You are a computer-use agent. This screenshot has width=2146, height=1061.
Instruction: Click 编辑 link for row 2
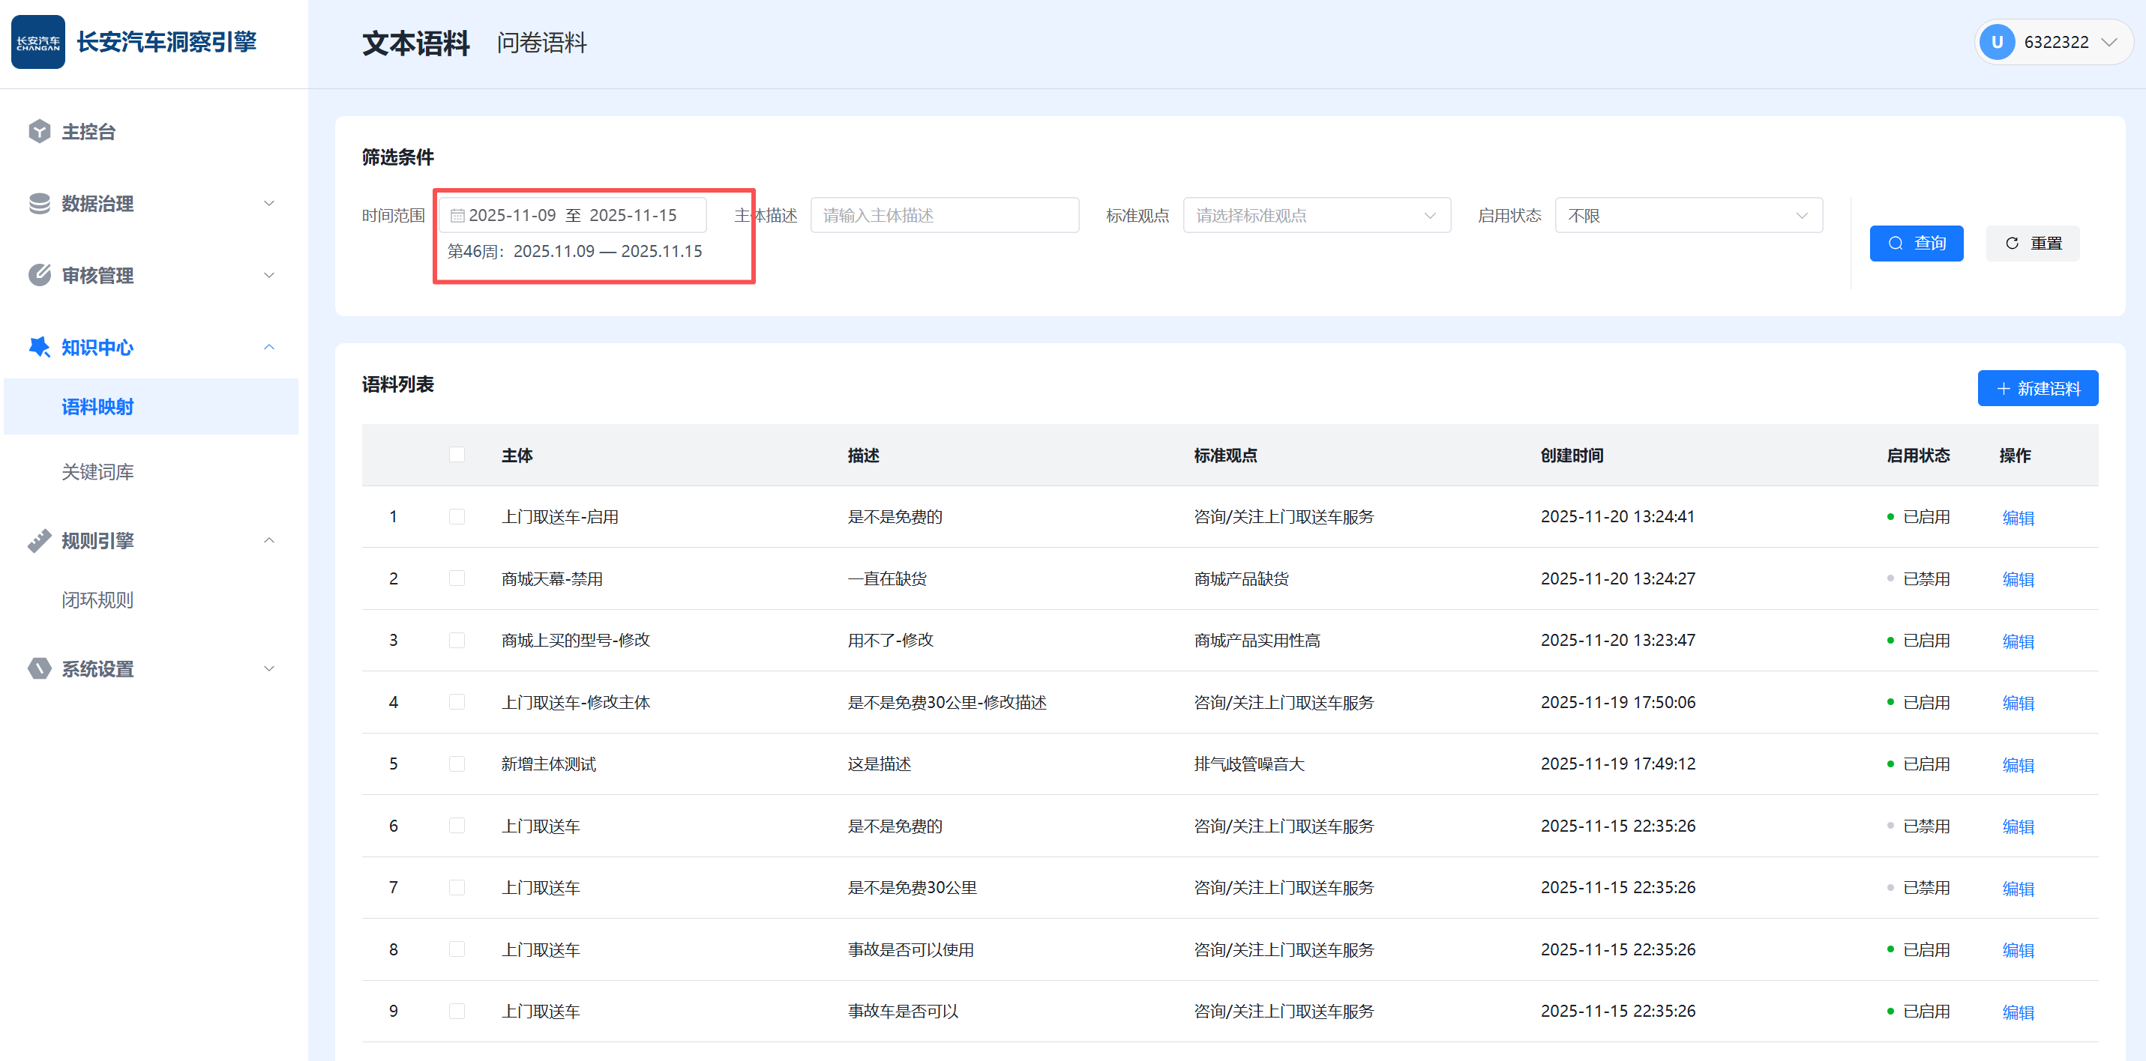[2017, 578]
